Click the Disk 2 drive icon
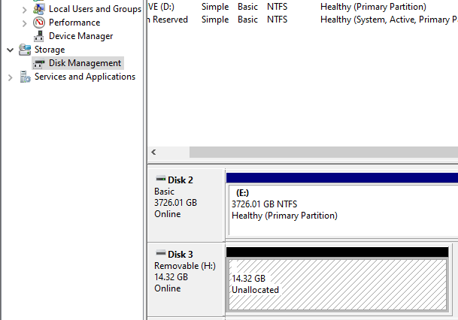 160,180
